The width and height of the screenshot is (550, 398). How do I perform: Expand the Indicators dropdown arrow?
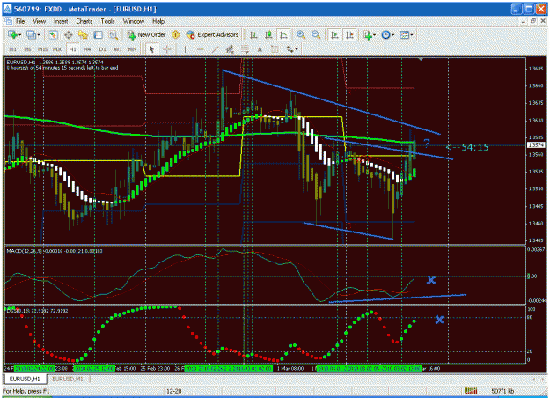click(374, 35)
